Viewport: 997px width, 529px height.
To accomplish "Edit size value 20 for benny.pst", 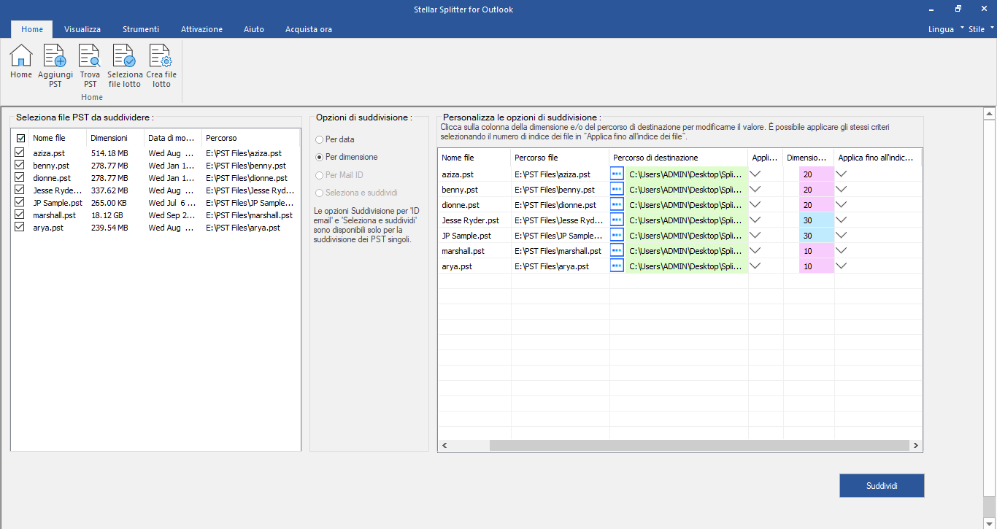I will pos(816,190).
